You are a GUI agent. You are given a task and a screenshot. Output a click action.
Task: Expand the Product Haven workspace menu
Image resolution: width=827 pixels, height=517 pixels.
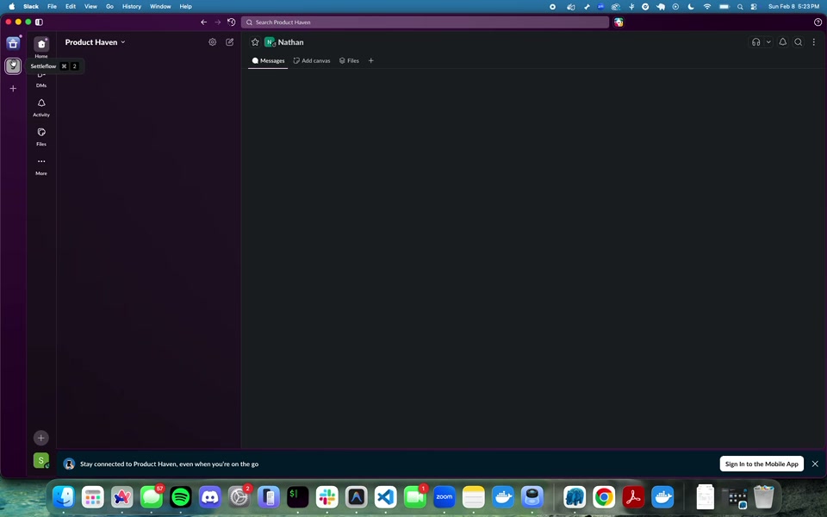click(x=96, y=42)
